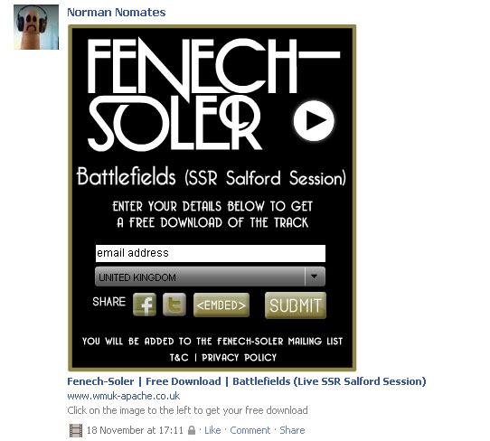The image size is (490, 441).
Task: Share the track on Twitter
Action: (174, 305)
